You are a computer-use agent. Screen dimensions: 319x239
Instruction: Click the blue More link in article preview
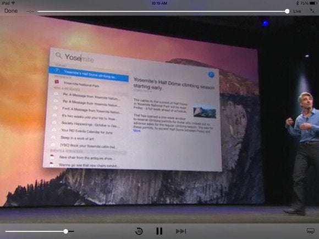click(x=137, y=131)
